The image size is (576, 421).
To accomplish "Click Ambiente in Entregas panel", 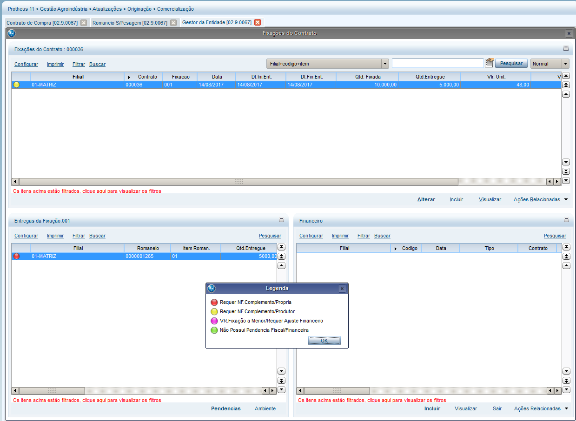I will click(x=265, y=408).
